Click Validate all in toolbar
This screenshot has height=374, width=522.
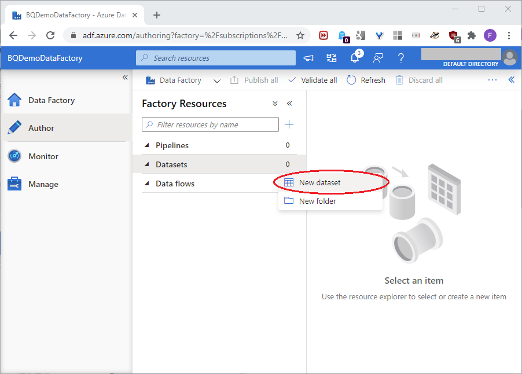[x=313, y=80]
